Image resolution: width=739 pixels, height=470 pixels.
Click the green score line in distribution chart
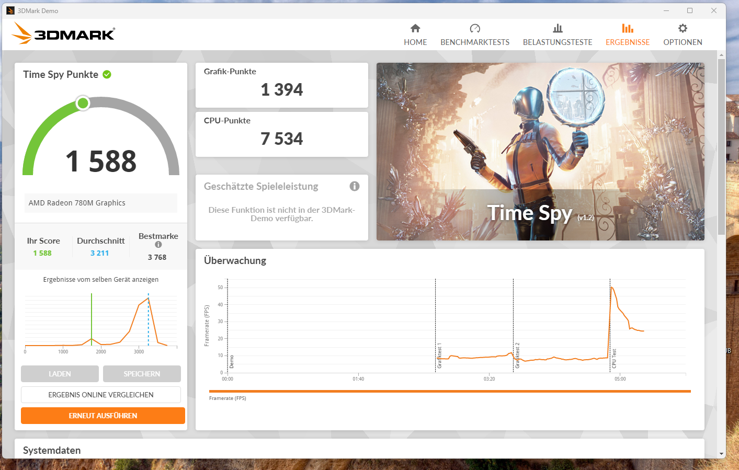tap(92, 319)
